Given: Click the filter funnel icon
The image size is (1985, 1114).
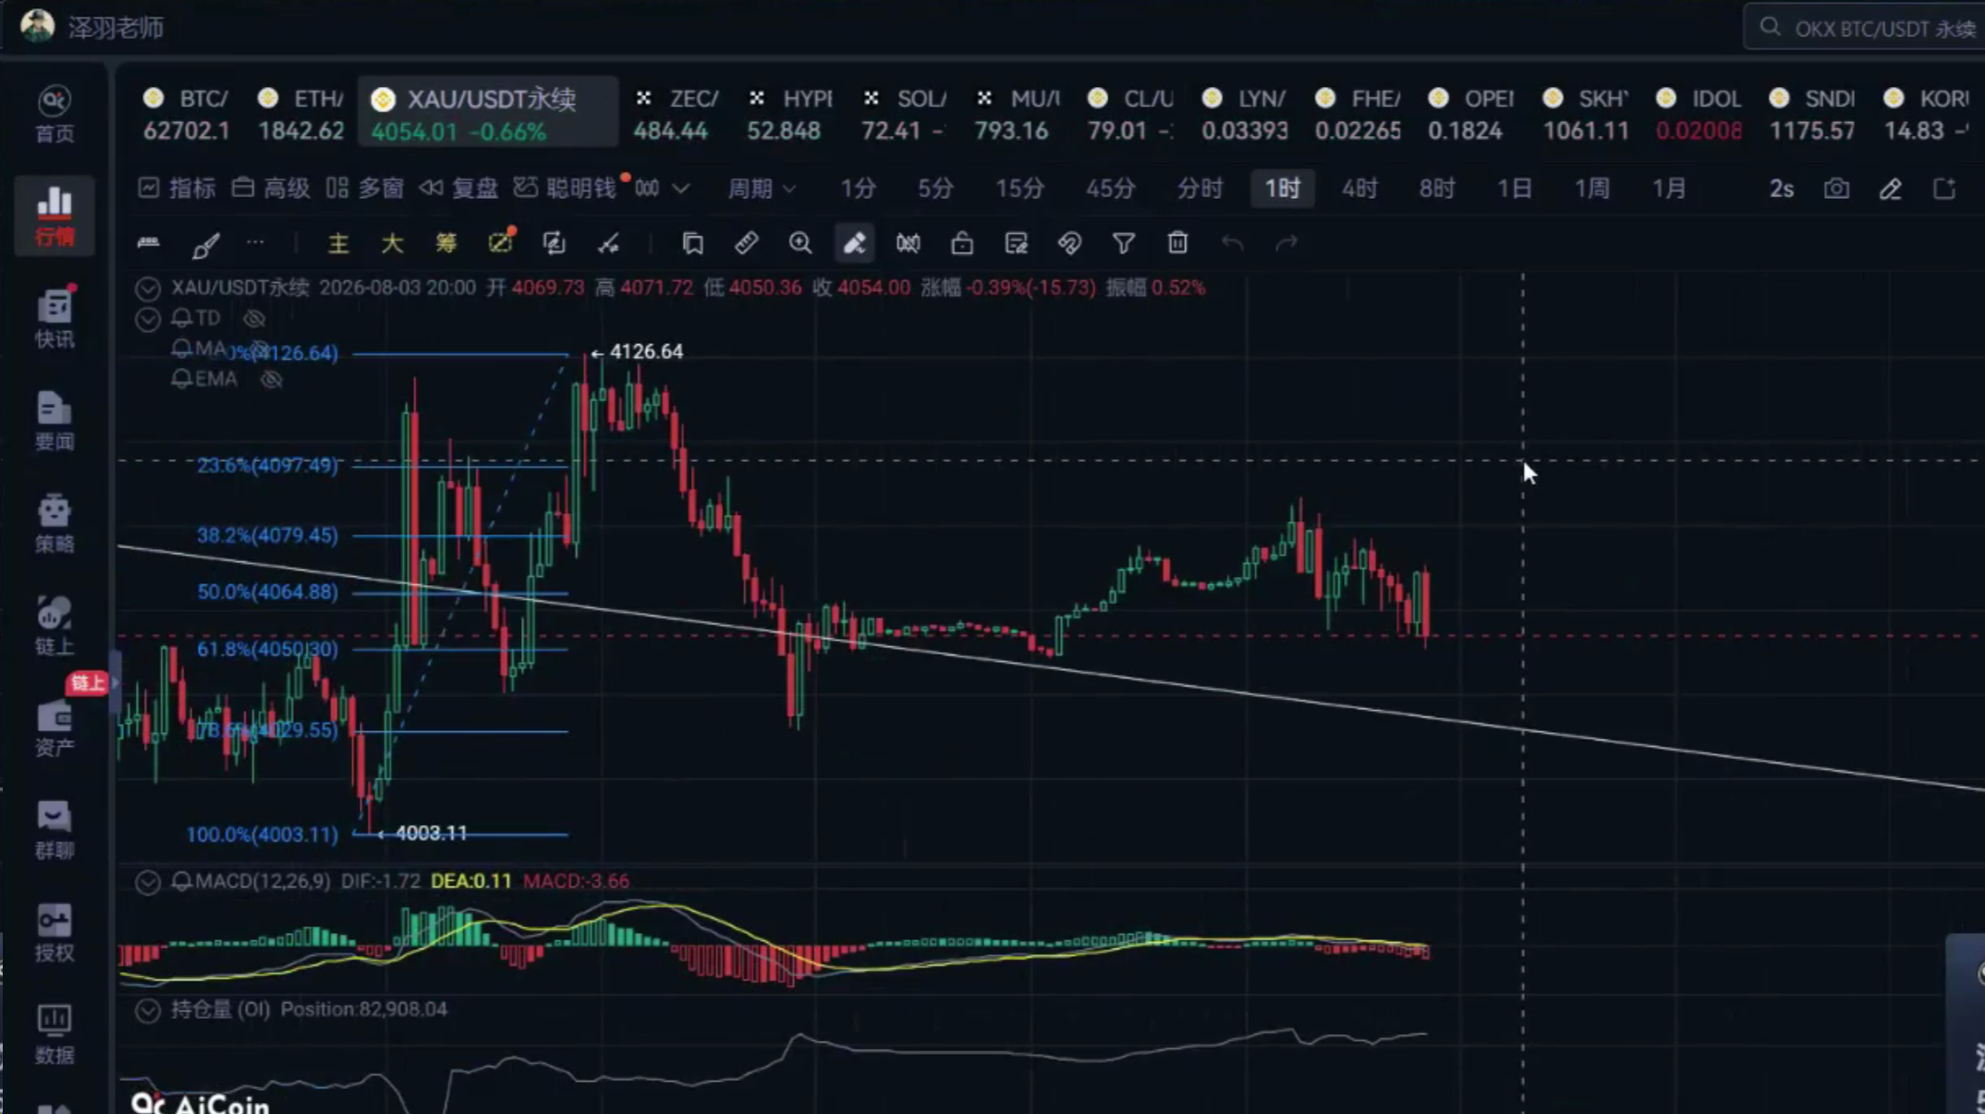Looking at the screenshot, I should tap(1124, 243).
